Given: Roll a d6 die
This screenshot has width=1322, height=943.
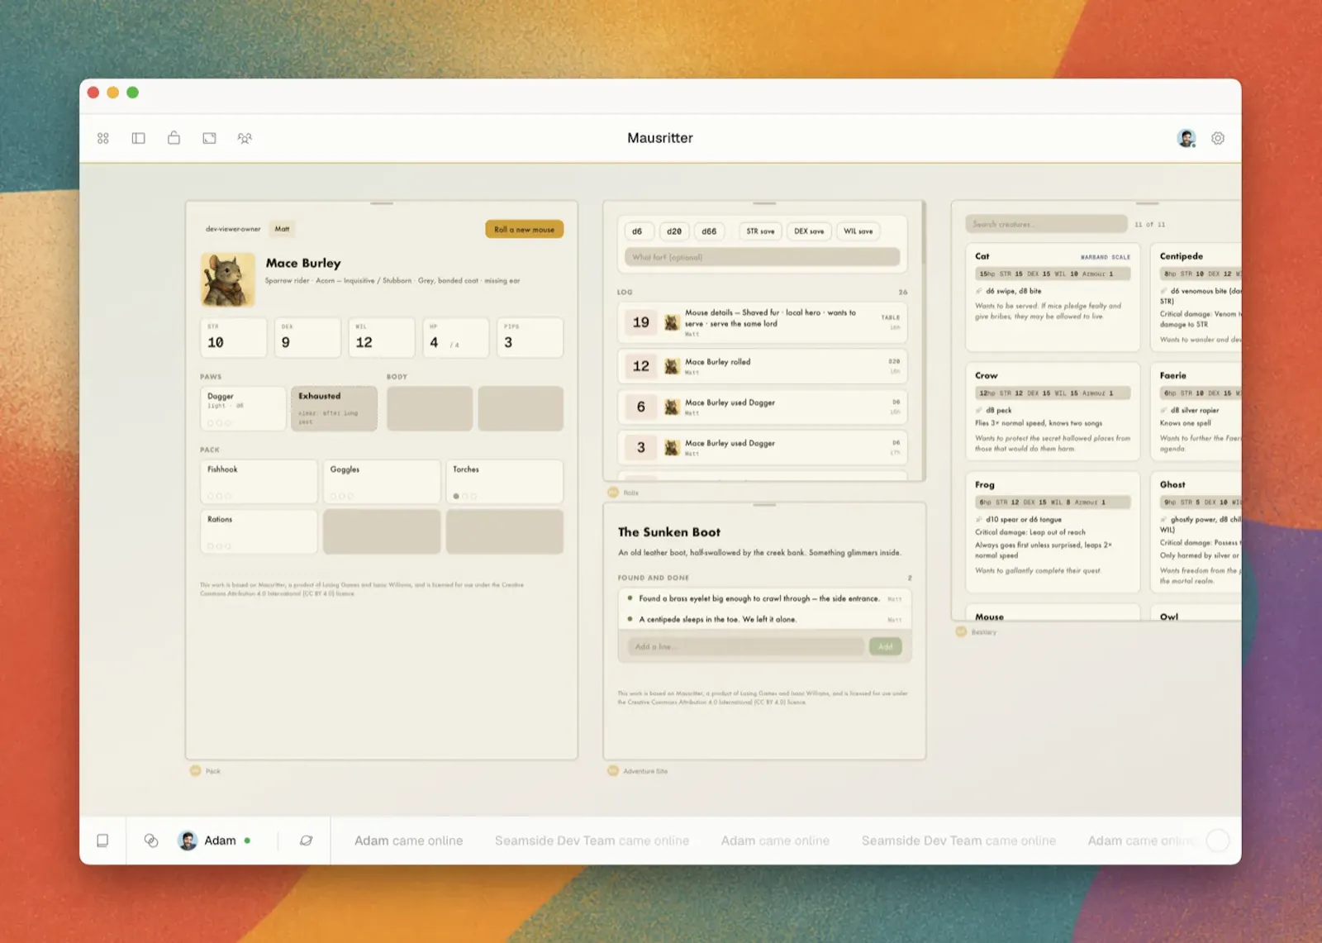Looking at the screenshot, I should [638, 231].
